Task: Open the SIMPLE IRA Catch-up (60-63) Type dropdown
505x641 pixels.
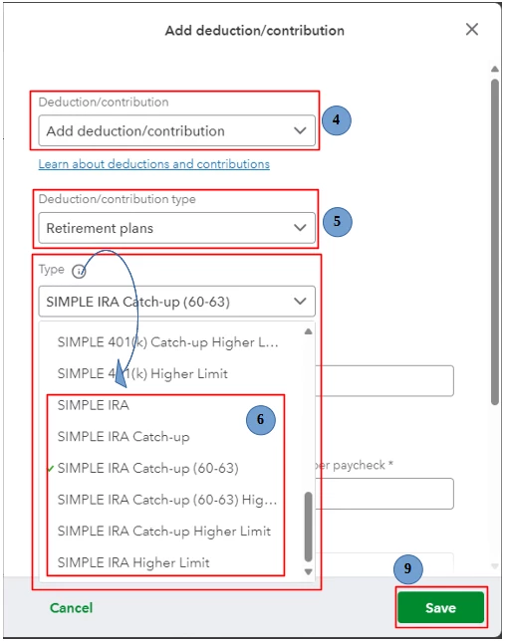Action: pyautogui.click(x=176, y=302)
